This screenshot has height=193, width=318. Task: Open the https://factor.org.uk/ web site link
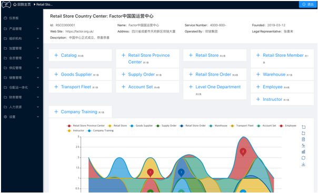pos(79,32)
